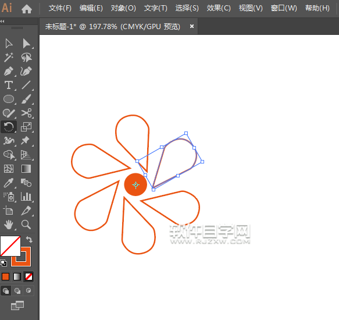Select the Eyedropper tool
Image resolution: width=339 pixels, height=320 pixels.
[9, 183]
